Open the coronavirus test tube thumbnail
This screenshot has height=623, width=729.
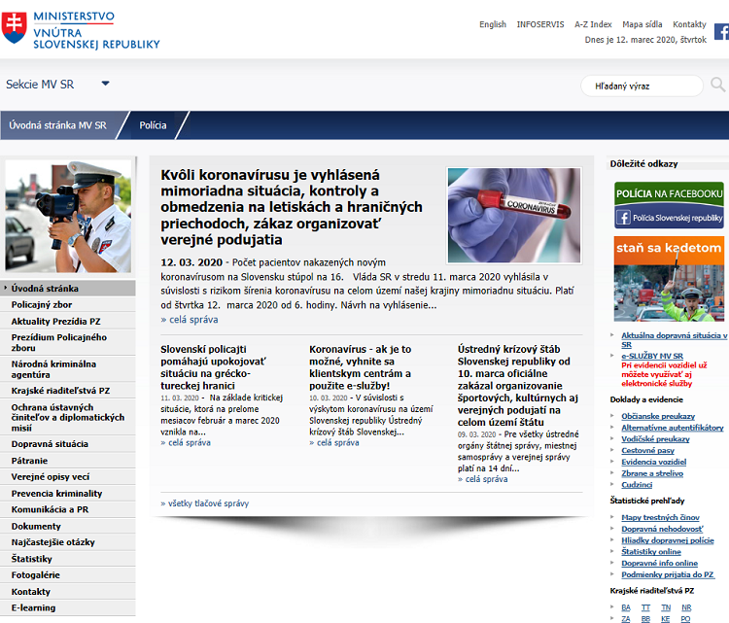tap(514, 215)
